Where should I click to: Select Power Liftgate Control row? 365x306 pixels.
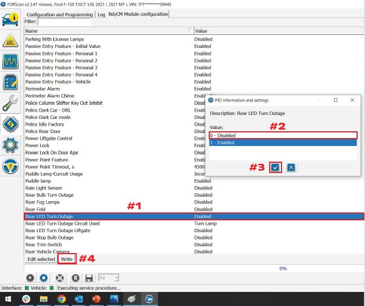[115, 139]
